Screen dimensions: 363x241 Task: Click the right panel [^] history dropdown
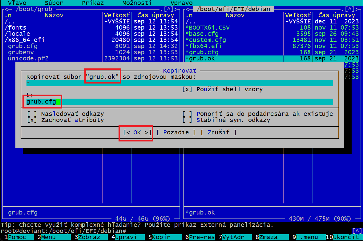coord(349,9)
